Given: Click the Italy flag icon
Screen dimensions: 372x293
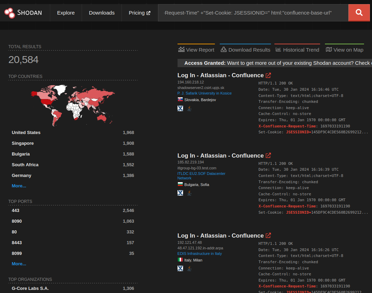Looking at the screenshot, I should 180,260.
